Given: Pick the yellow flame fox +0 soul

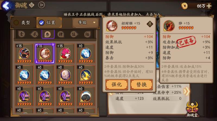Looking at the screenshot, I should (86, 75).
